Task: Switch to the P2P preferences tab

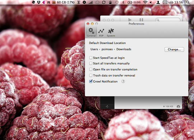Action: [101, 33]
